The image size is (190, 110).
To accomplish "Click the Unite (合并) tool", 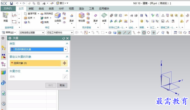I will [45, 18].
